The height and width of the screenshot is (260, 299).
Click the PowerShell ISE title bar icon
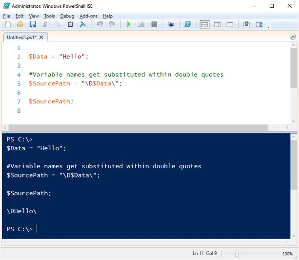(x=6, y=6)
